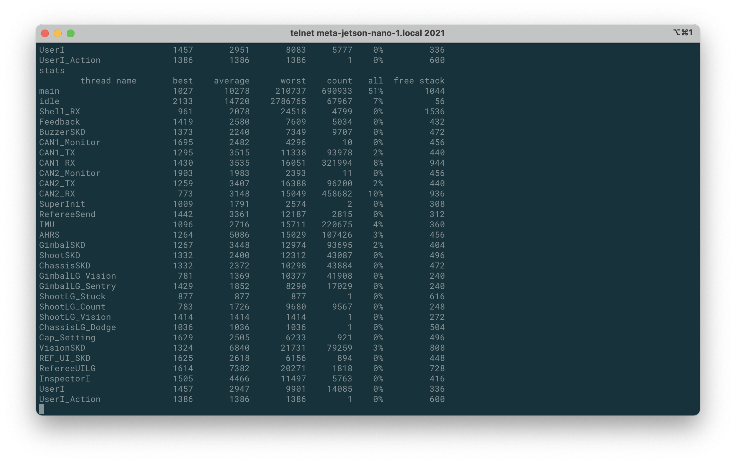
Task: Click main thread's count value 690933
Action: pos(337,91)
